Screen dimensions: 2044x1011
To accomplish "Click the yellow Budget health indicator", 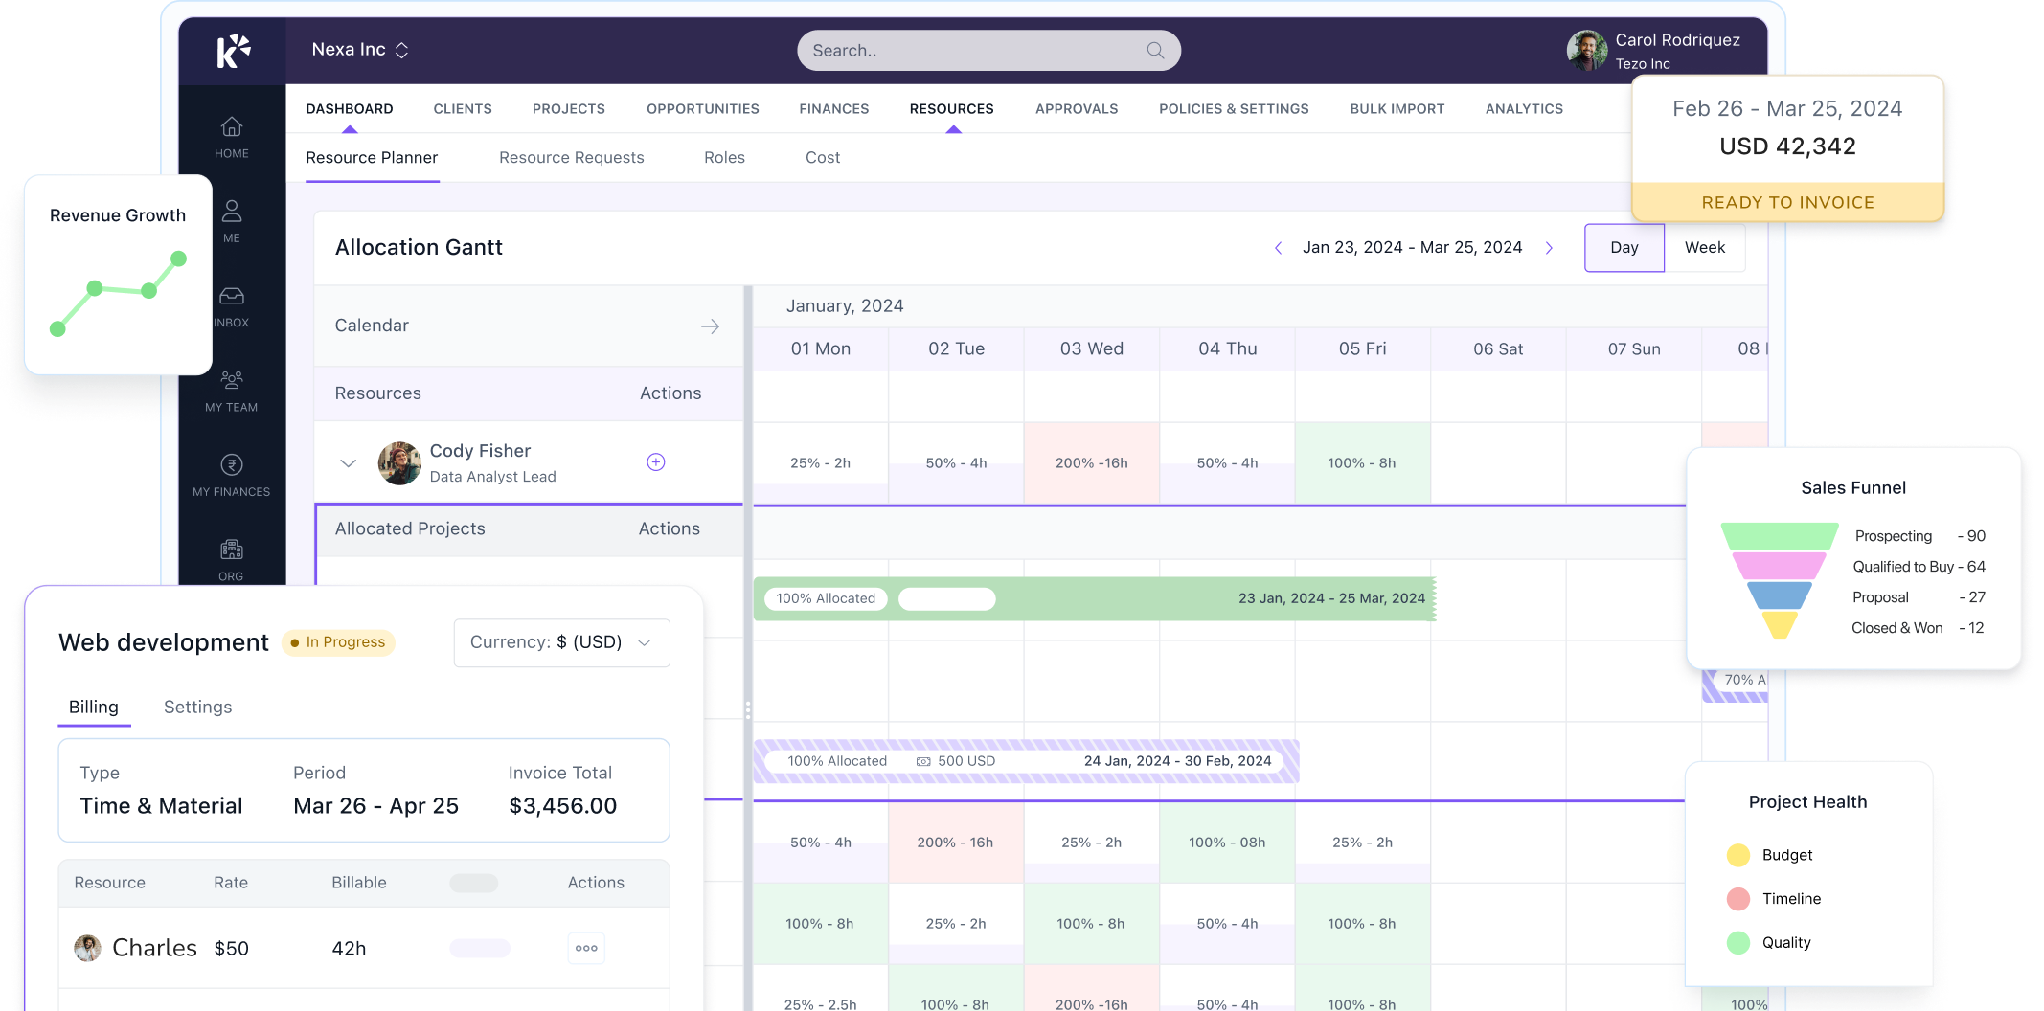I will 1738,855.
